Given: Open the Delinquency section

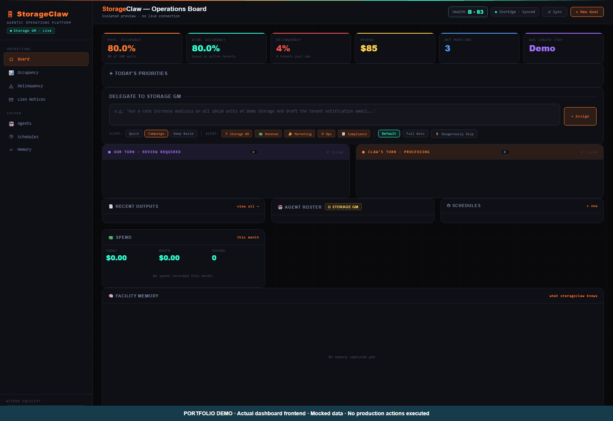Looking at the screenshot, I should pyautogui.click(x=46, y=86).
